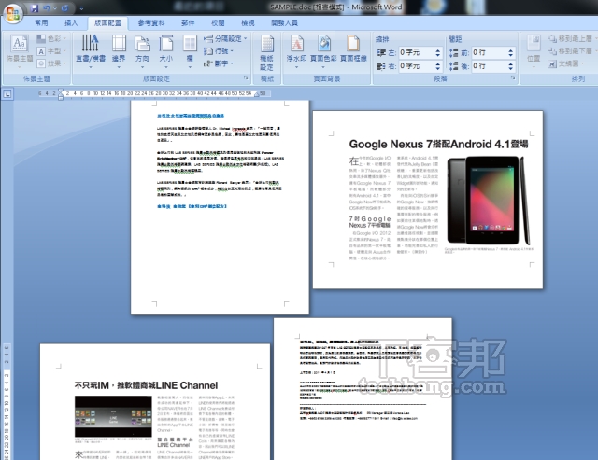Edit the spacing before 前 field
The image size is (598, 460).
coord(489,52)
